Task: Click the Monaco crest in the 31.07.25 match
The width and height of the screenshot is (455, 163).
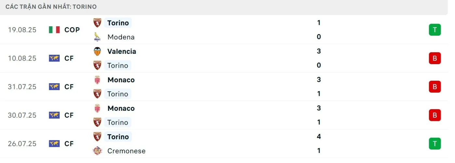Action: click(x=97, y=80)
